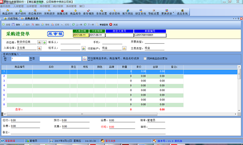Click the 单据编号 field CJ201708110001

point(150,35)
